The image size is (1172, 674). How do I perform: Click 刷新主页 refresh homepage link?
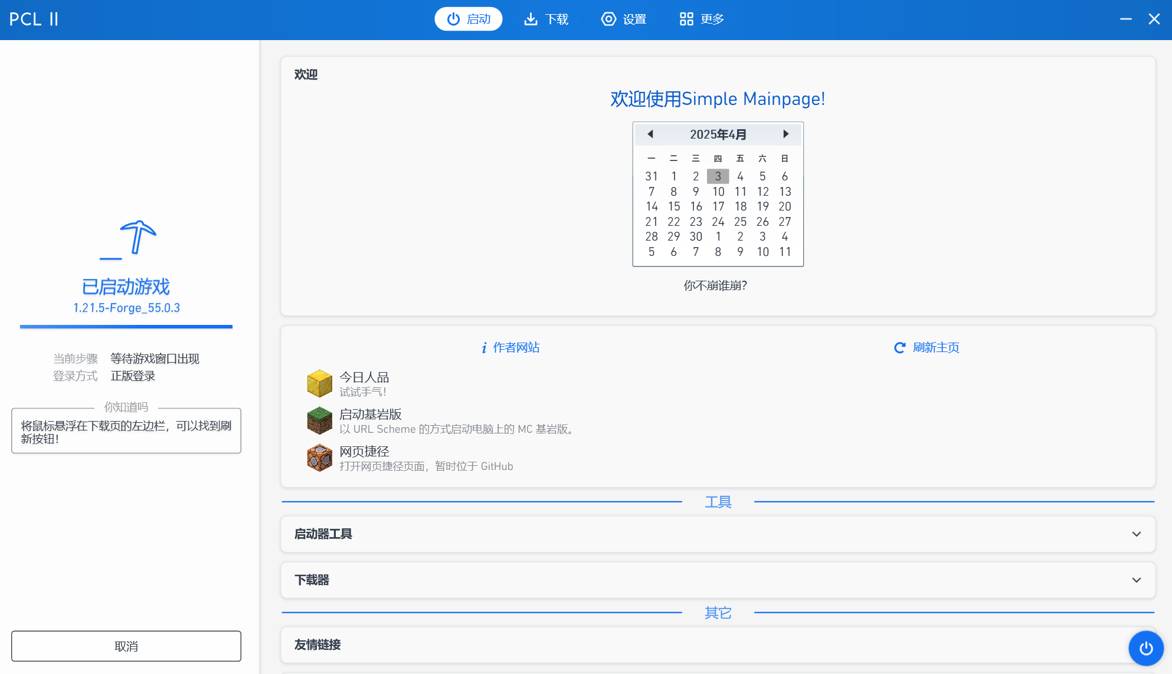coord(927,347)
